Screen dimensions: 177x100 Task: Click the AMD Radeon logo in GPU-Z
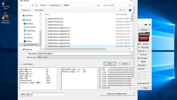pyautogui.click(x=144, y=37)
